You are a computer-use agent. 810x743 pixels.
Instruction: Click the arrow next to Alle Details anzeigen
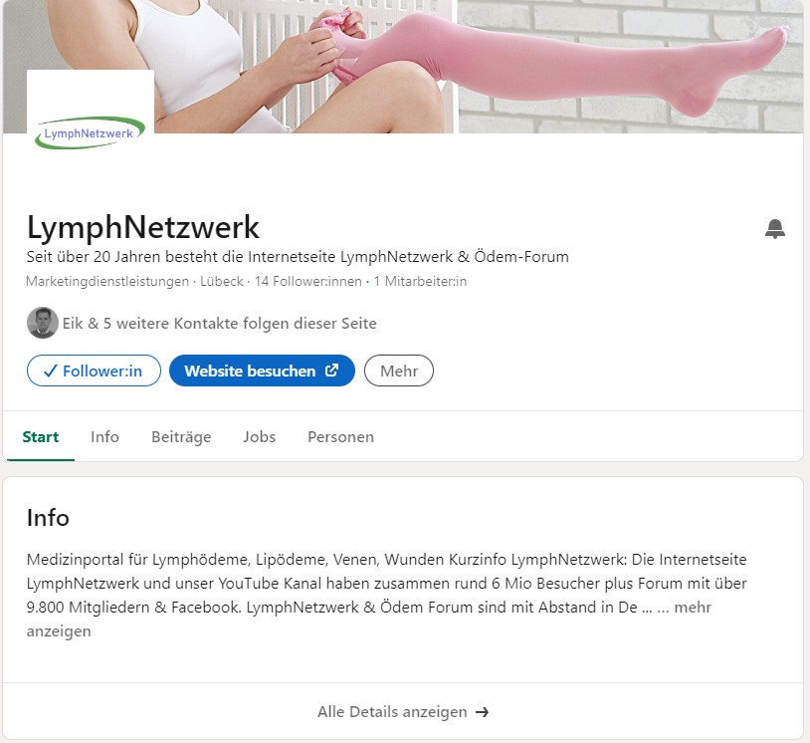point(482,712)
